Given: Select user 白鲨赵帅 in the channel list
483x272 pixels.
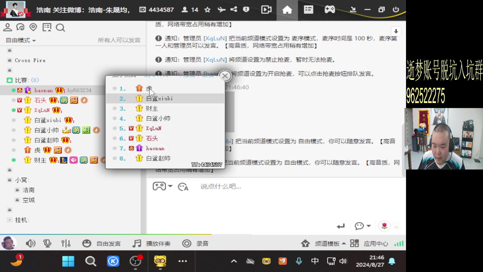Looking at the screenshot, I should 46,140.
